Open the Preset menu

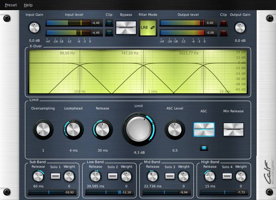[x=11, y=5]
